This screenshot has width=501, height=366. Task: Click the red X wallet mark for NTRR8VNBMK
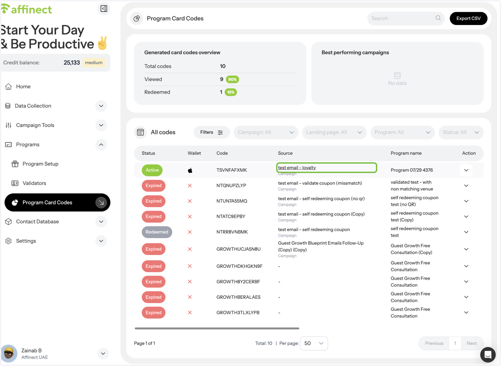[x=190, y=232]
